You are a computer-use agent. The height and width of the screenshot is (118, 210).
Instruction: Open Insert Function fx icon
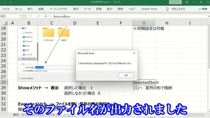point(46,16)
